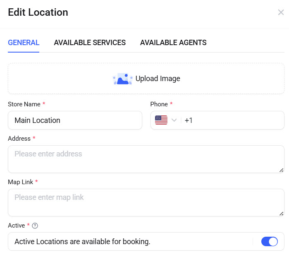Image resolution: width=289 pixels, height=276 pixels.
Task: Focus the Map Link text area
Action: (146, 202)
